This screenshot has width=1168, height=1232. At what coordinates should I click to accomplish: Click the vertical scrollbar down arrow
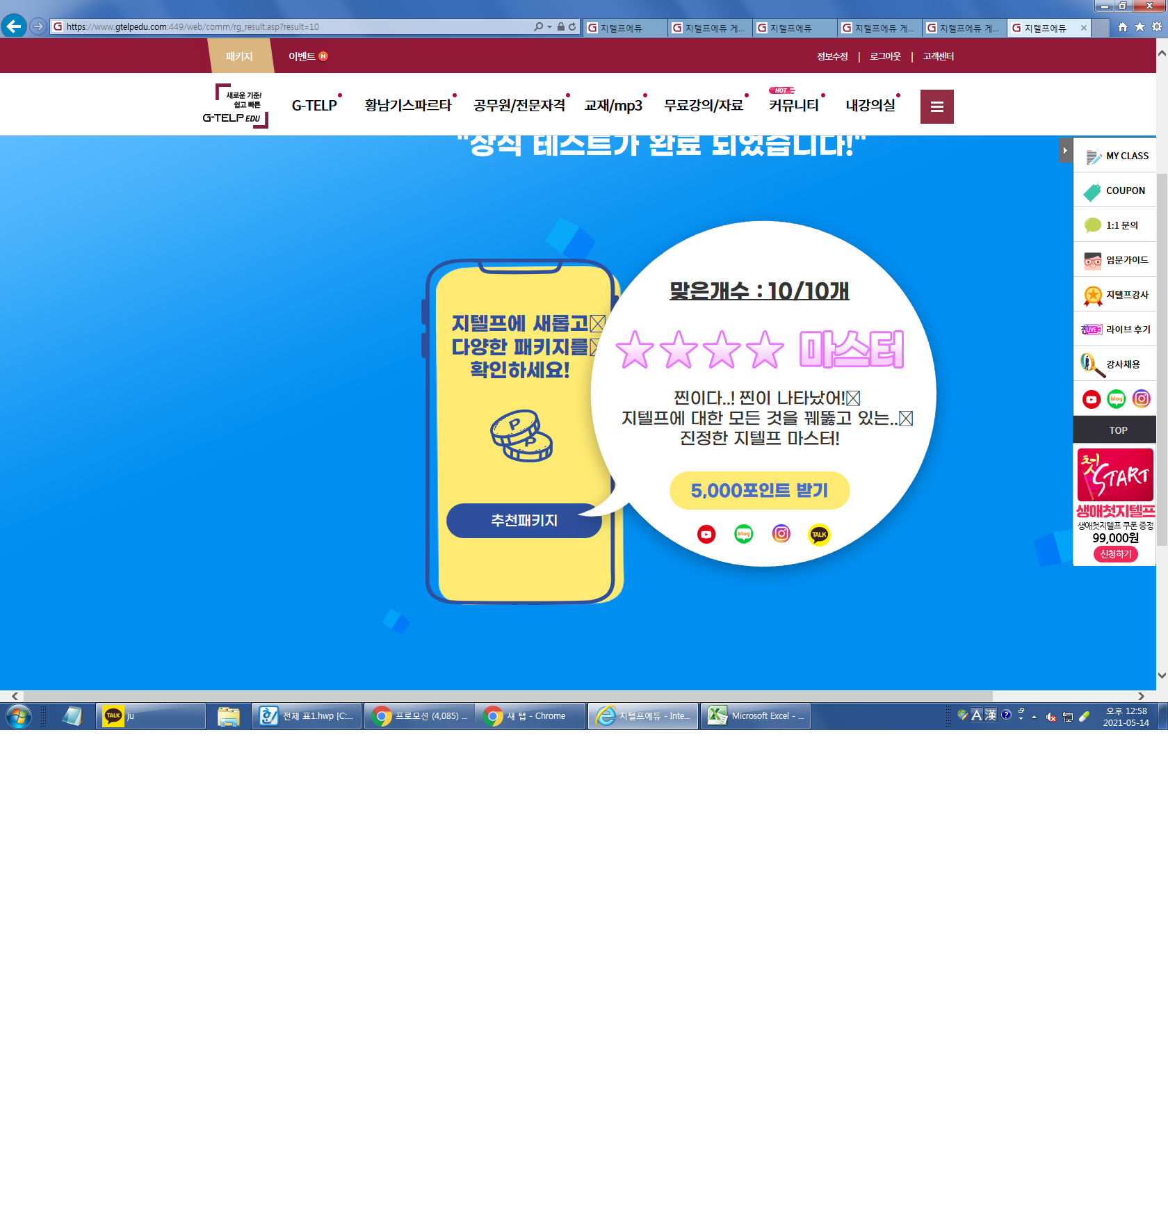coord(1162,675)
